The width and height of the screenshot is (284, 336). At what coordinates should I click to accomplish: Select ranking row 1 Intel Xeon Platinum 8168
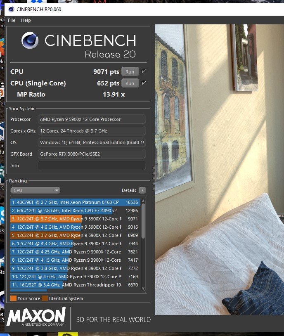[x=75, y=202]
